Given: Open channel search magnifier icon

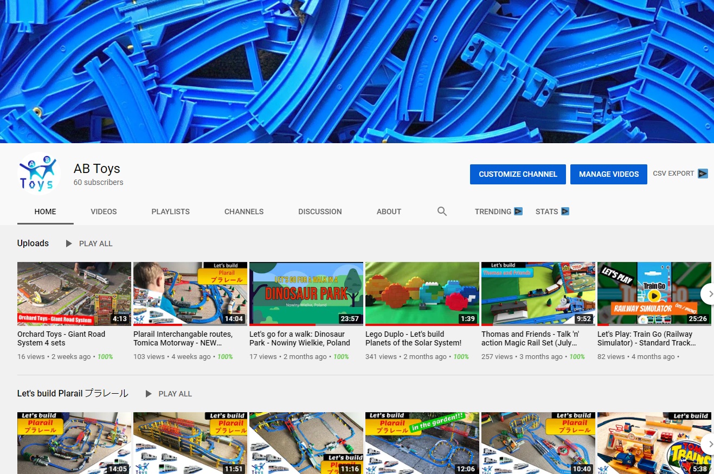Looking at the screenshot, I should [x=442, y=212].
